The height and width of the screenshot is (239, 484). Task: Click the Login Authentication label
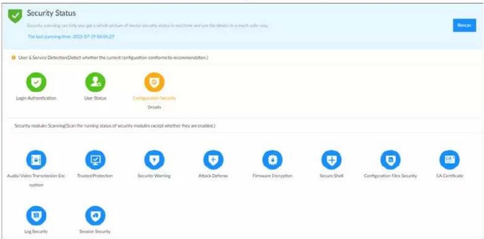click(x=36, y=98)
